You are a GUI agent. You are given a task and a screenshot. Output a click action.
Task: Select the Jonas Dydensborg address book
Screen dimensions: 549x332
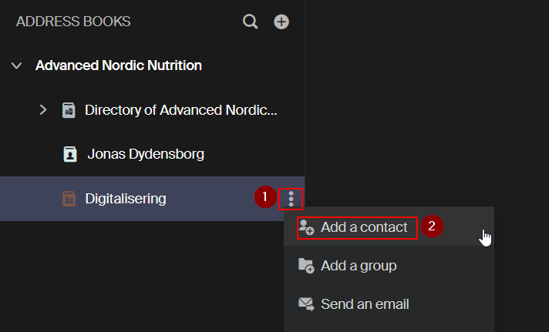pos(146,154)
